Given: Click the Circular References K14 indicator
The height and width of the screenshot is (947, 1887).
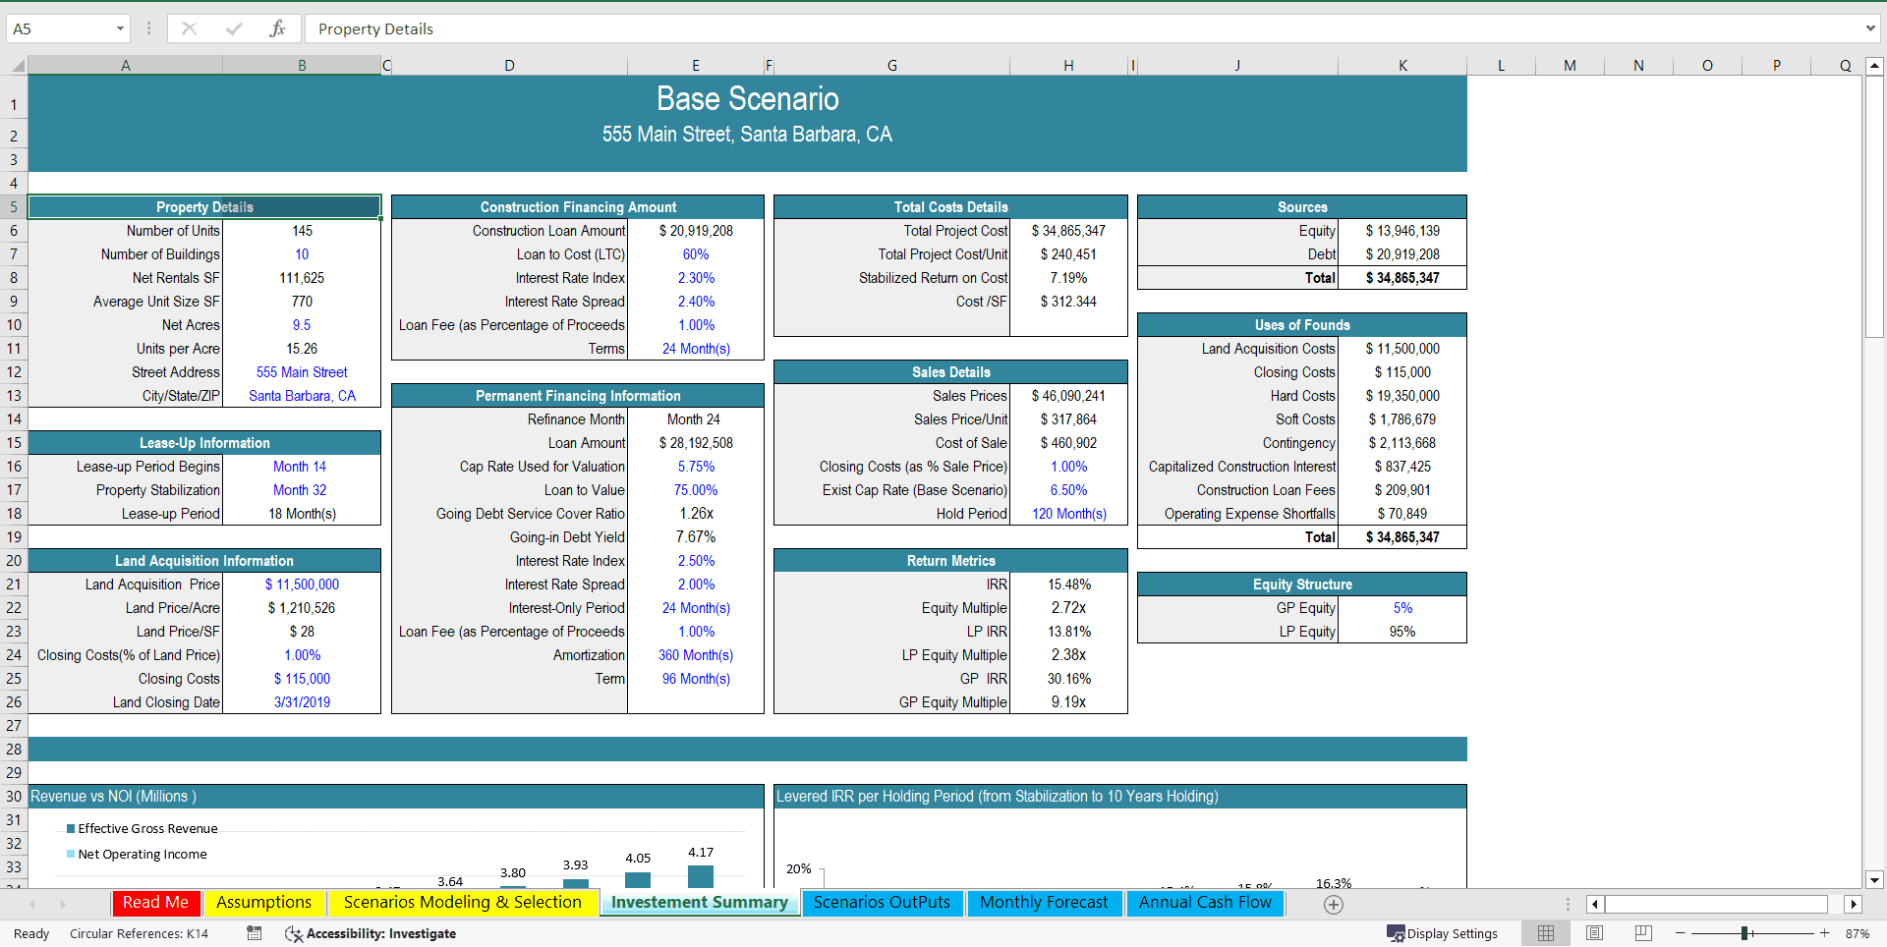Looking at the screenshot, I should coord(140,933).
